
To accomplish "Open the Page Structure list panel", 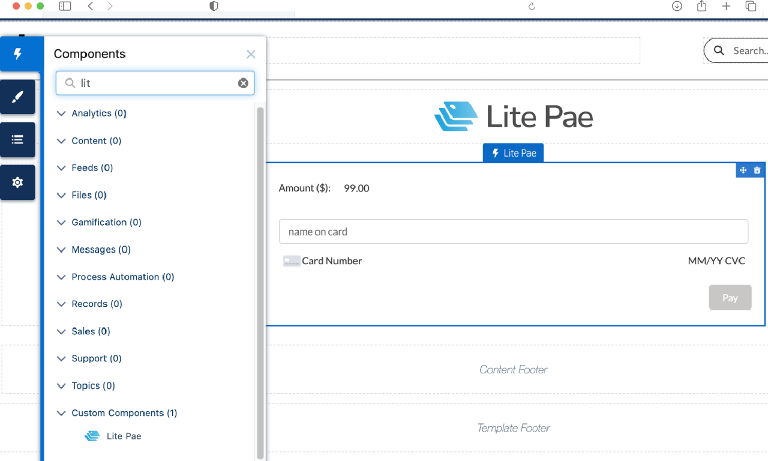I will pyautogui.click(x=18, y=139).
